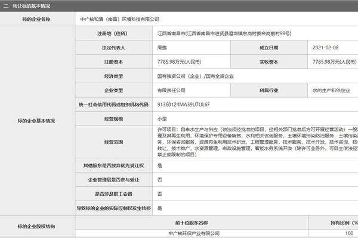Click 是 for 实际控制权发生转移 row
This screenshot has width=358, height=238.
click(159, 208)
